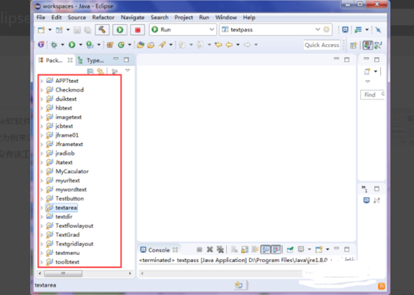Toggle Show Console on Standard Out
Screen dimensions: 414x295
[266, 249]
